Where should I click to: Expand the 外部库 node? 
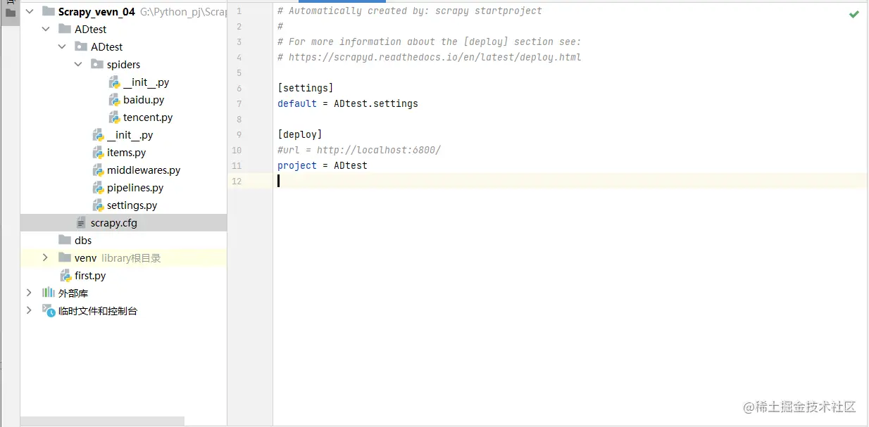point(29,293)
